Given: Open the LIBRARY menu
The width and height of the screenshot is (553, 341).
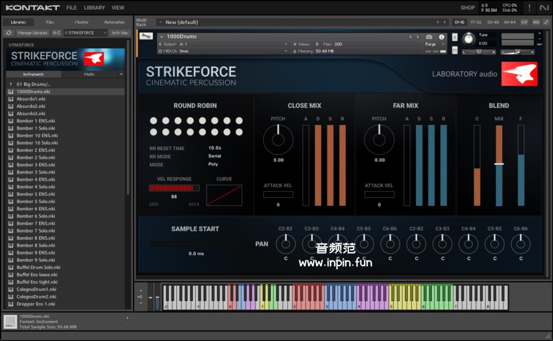Looking at the screenshot, I should point(94,8).
